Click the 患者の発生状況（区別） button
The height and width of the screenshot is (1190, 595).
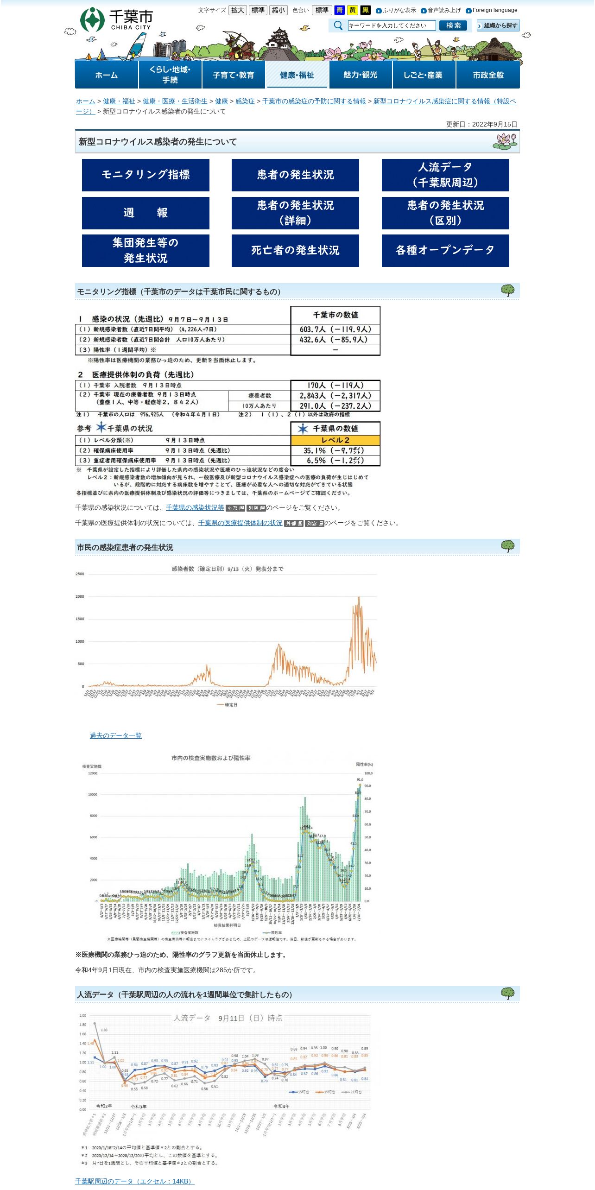coord(445,213)
